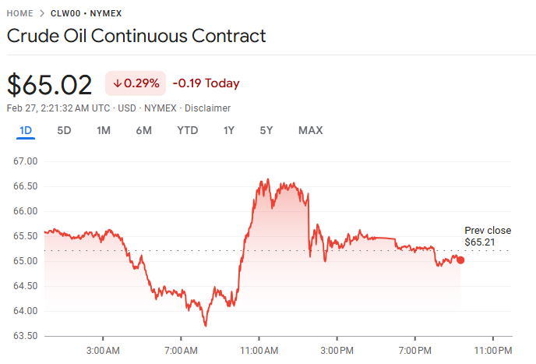Image resolution: width=536 pixels, height=364 pixels.
Task: Click the red endpoint dot on the chart line
Action: click(460, 260)
